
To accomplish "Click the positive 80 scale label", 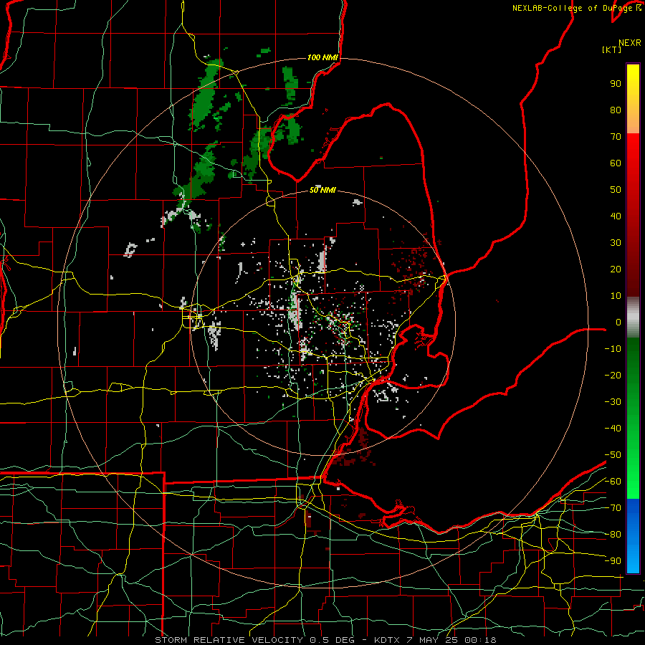I will pyautogui.click(x=616, y=110).
